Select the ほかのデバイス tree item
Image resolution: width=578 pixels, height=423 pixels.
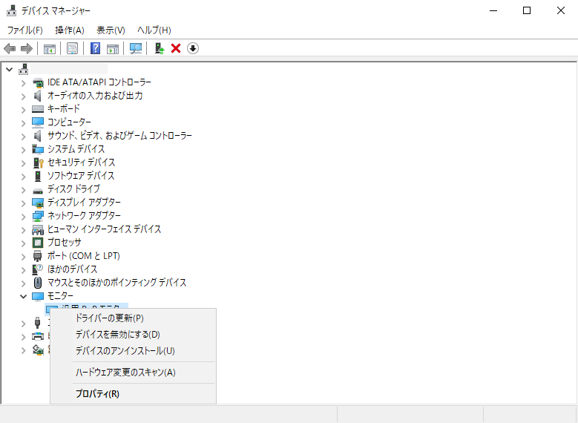72,269
